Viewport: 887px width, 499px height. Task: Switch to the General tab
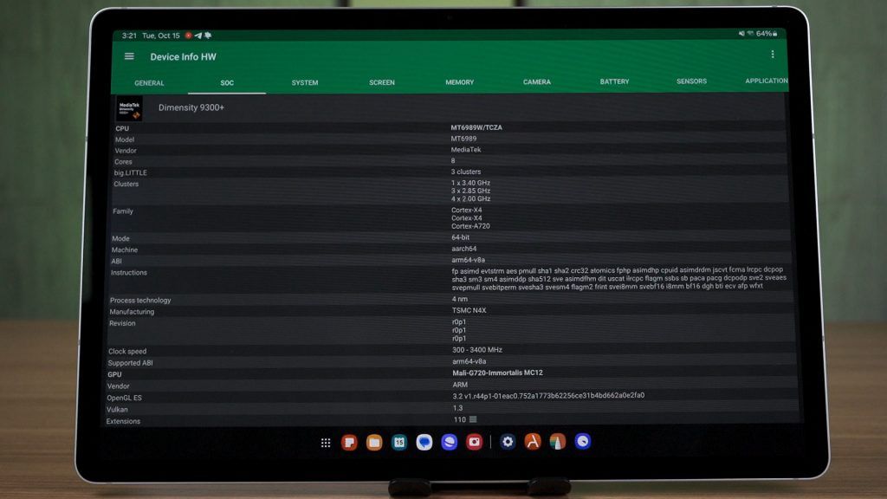coord(149,83)
